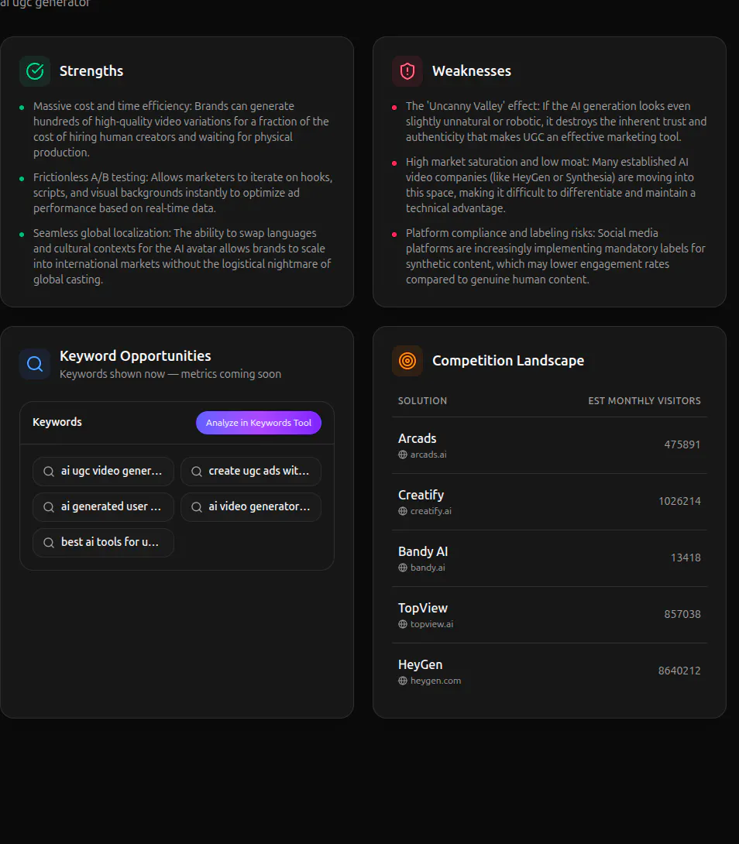Click the red shield Weaknesses icon
Image resolution: width=739 pixels, height=844 pixels.
(x=407, y=71)
